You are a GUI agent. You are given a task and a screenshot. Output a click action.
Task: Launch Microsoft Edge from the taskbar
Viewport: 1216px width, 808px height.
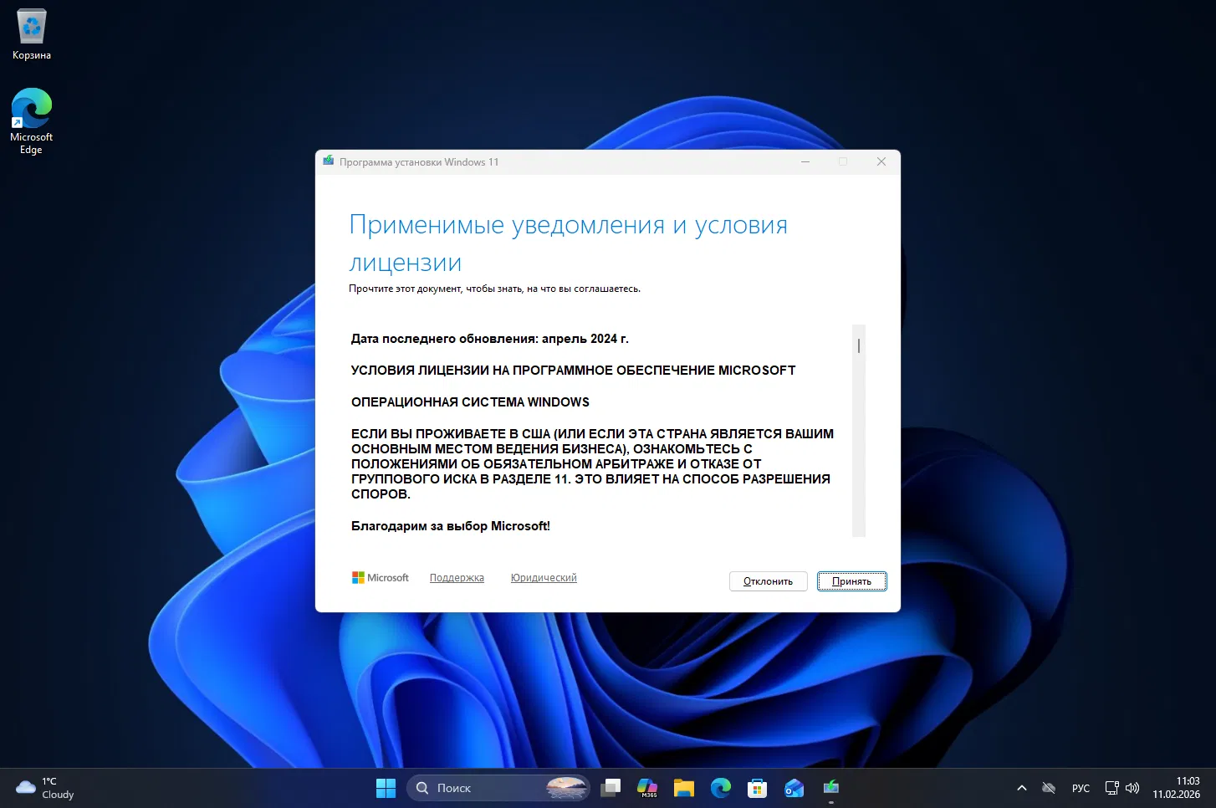tap(721, 788)
